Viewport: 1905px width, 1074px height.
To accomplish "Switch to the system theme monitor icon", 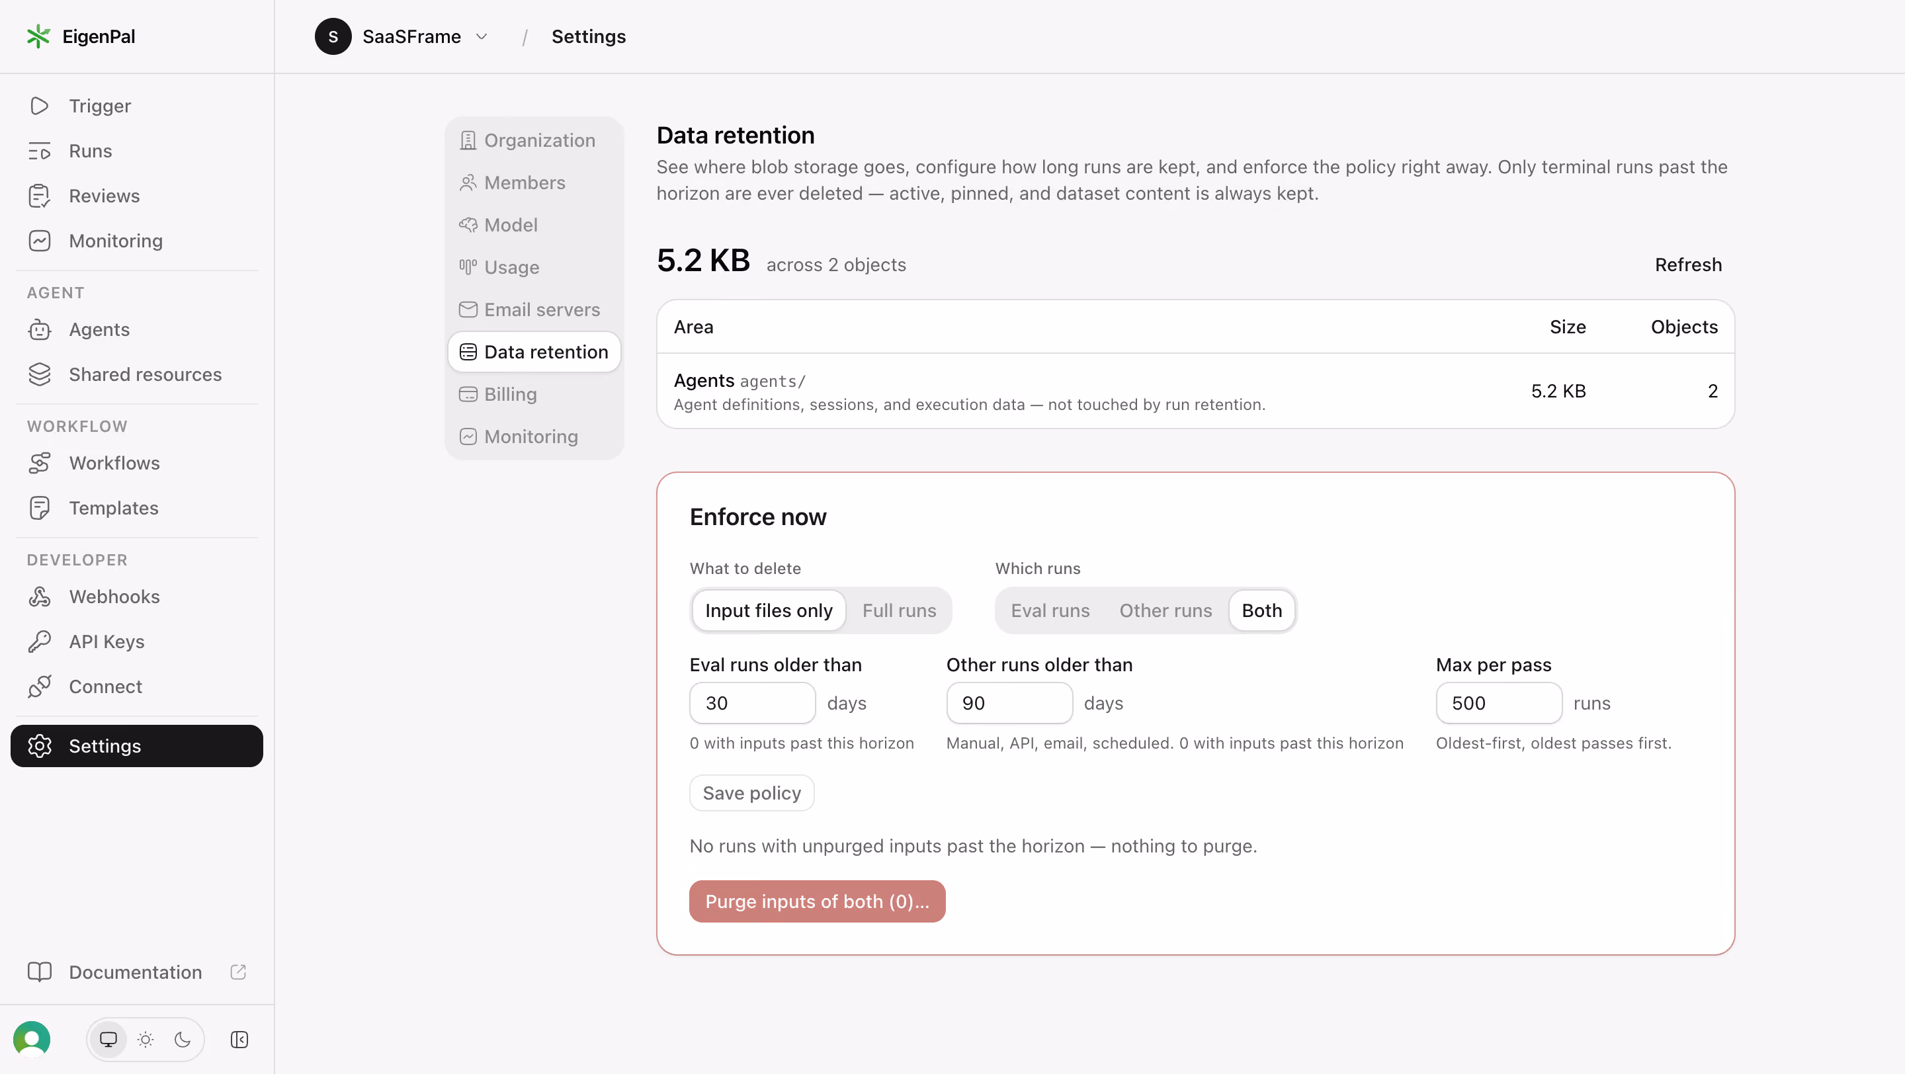I will coord(108,1039).
